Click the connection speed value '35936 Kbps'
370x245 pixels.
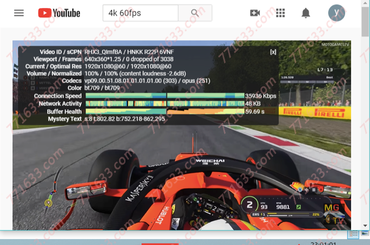tap(260, 96)
